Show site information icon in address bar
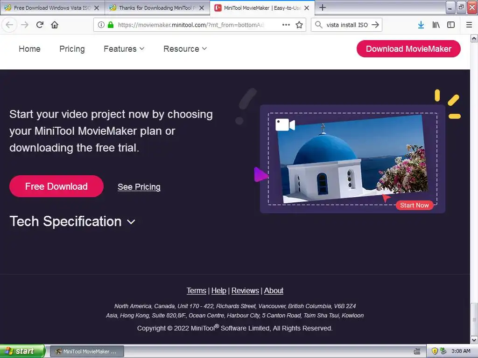This screenshot has width=478, height=358. pyautogui.click(x=101, y=25)
